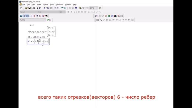This screenshot has height=108, width=192.
Task: Select the BC := M(...) math region
Action: 38,41
